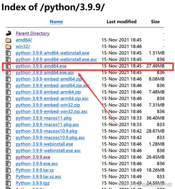Click file icon beside python-3.9.9.exe.asc

[8, 164]
